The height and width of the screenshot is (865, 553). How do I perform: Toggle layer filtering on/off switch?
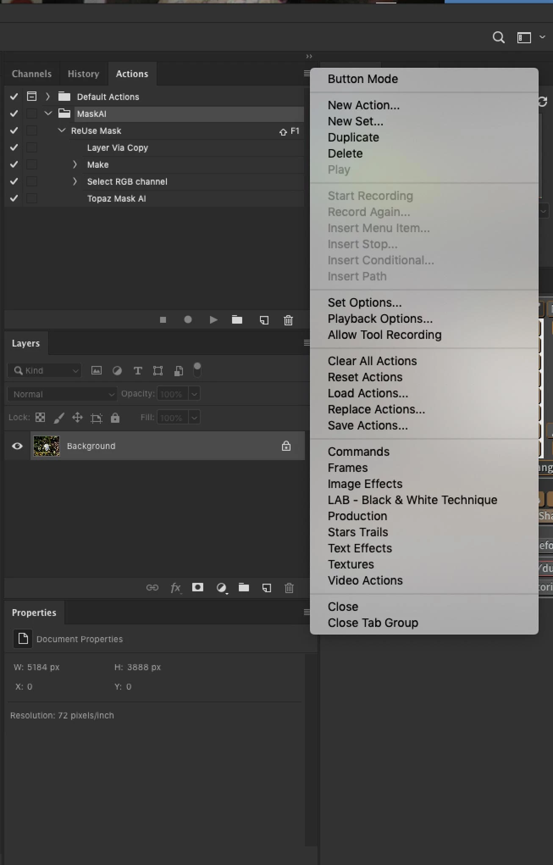[x=197, y=370]
